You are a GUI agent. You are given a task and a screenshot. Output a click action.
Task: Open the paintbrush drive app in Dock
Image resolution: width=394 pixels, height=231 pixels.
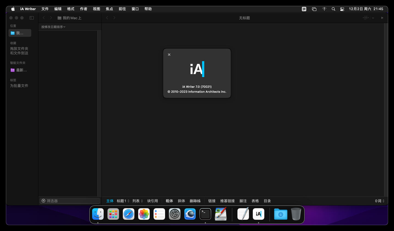[x=221, y=214]
